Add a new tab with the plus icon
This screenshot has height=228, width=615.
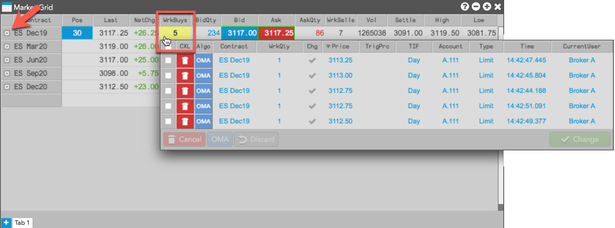click(x=6, y=222)
